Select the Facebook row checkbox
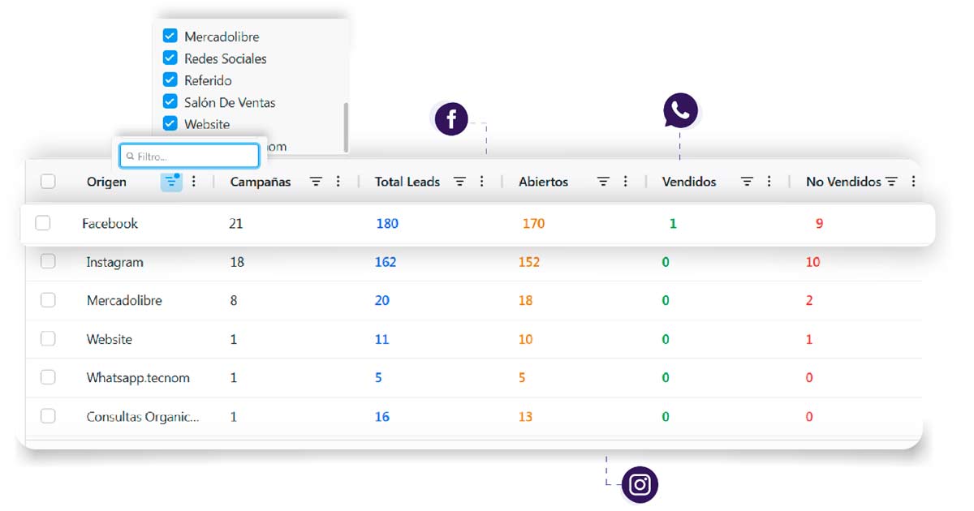The height and width of the screenshot is (511, 974). click(43, 223)
